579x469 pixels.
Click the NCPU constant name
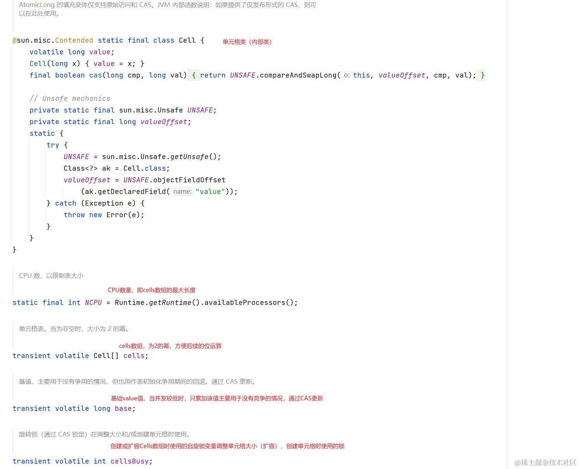pyautogui.click(x=93, y=303)
